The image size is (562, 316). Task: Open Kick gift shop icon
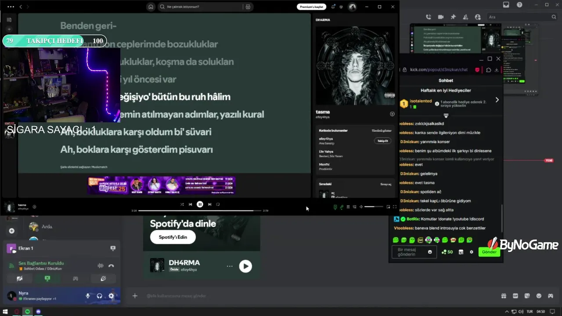pos(461,252)
